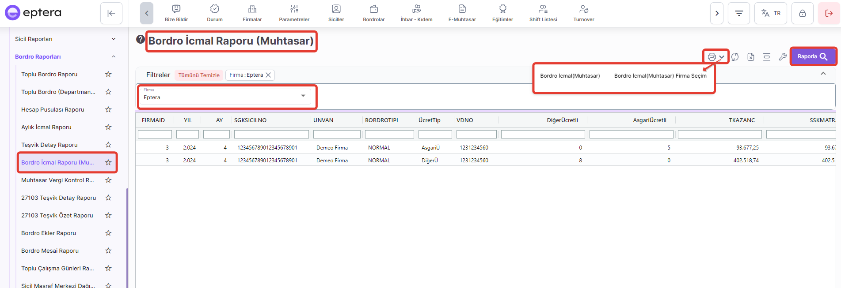Open the Bordrolar menu
Viewport: 841px width, 288px height.
(373, 13)
